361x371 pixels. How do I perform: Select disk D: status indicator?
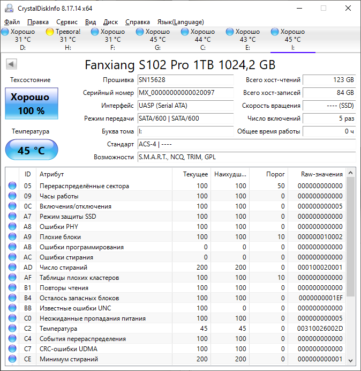pyautogui.click(x=5, y=32)
